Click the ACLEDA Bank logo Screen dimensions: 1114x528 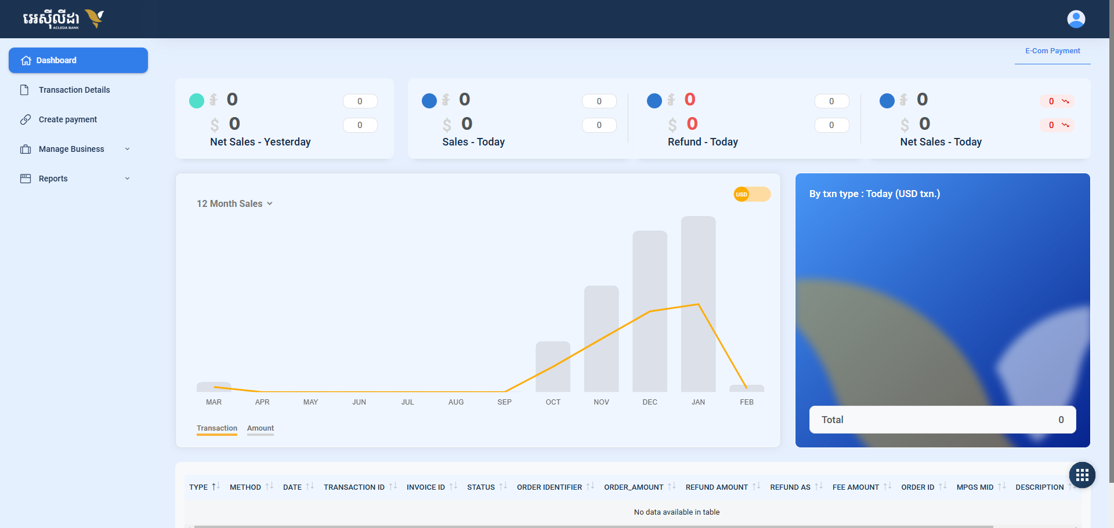coord(63,19)
